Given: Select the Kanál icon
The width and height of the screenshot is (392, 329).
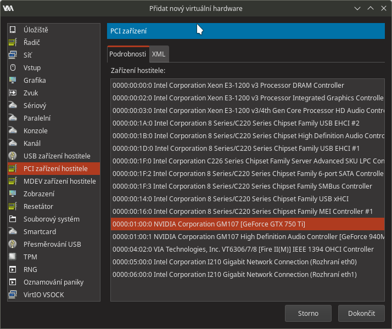Looking at the screenshot, I should 13,143.
